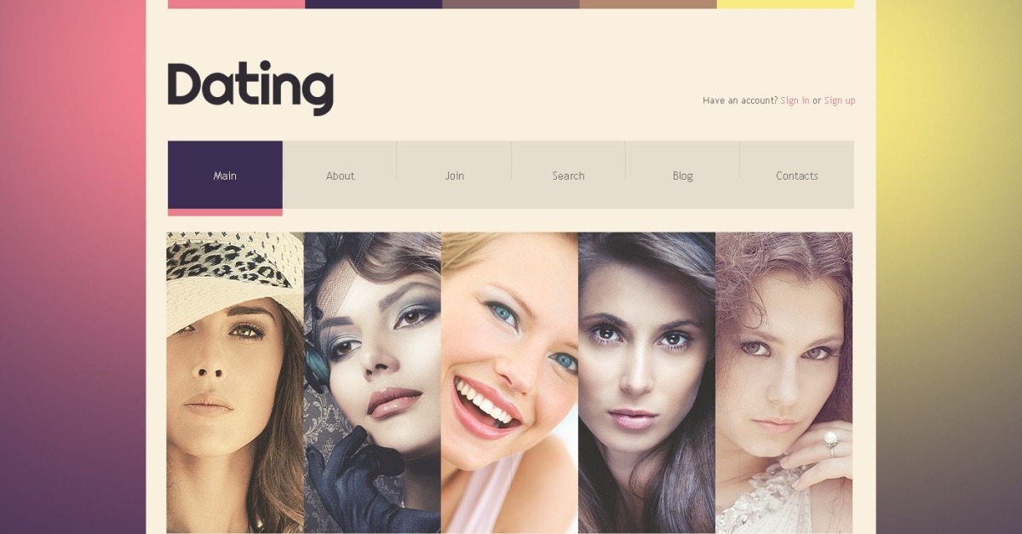
Task: Click the Sign in link
Action: [795, 100]
